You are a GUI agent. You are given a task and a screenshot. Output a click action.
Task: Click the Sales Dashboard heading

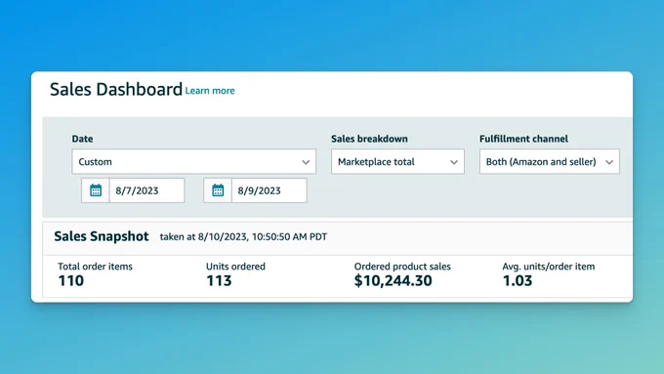pos(116,90)
